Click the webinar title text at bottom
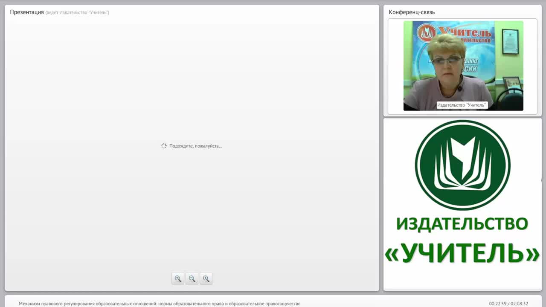 pyautogui.click(x=160, y=304)
